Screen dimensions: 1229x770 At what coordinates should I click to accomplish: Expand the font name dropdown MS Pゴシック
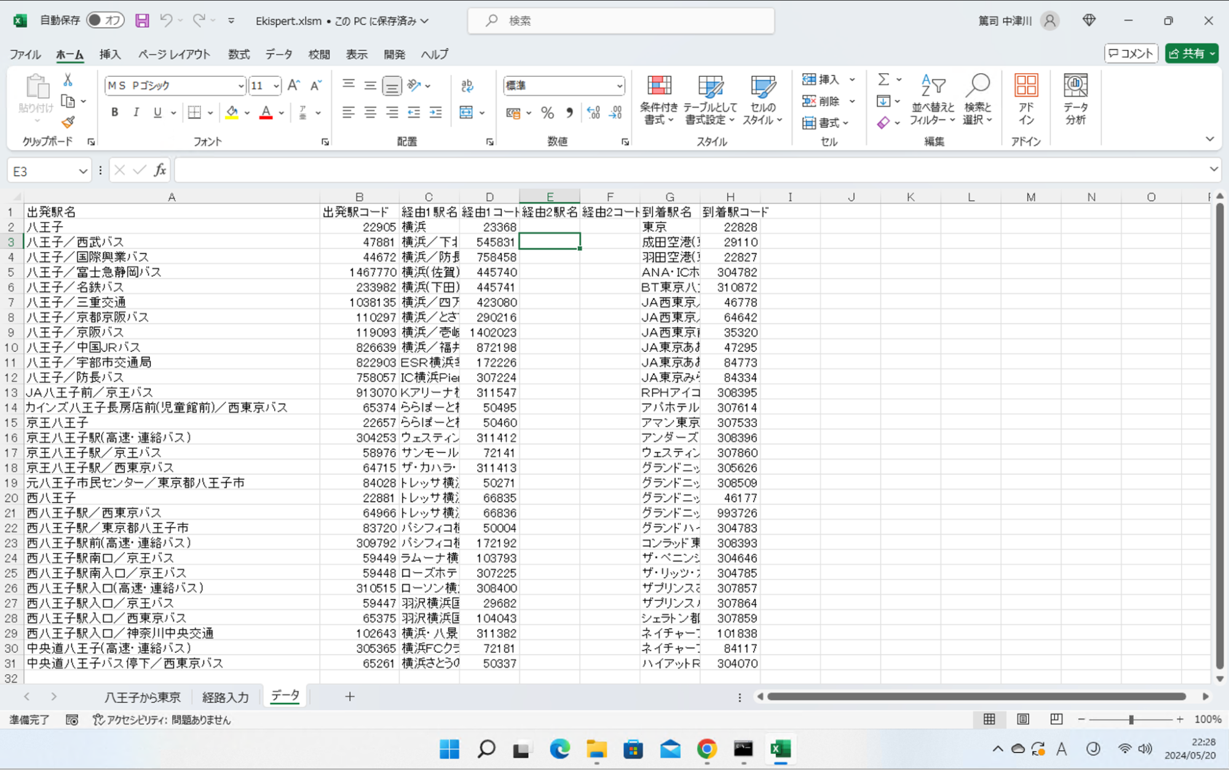pyautogui.click(x=240, y=85)
